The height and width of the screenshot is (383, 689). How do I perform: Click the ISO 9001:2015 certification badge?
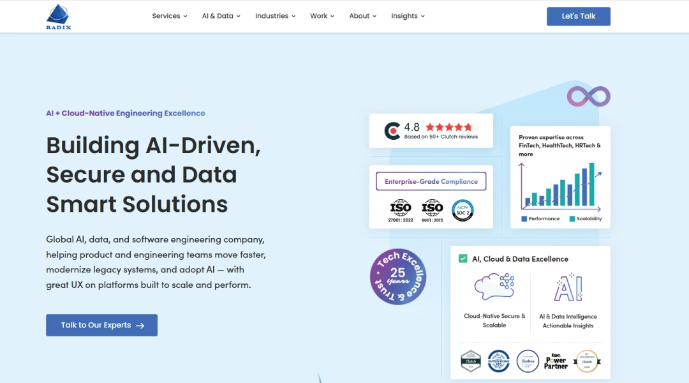coord(432,211)
